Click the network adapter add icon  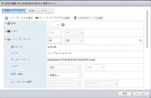tap(37, 18)
